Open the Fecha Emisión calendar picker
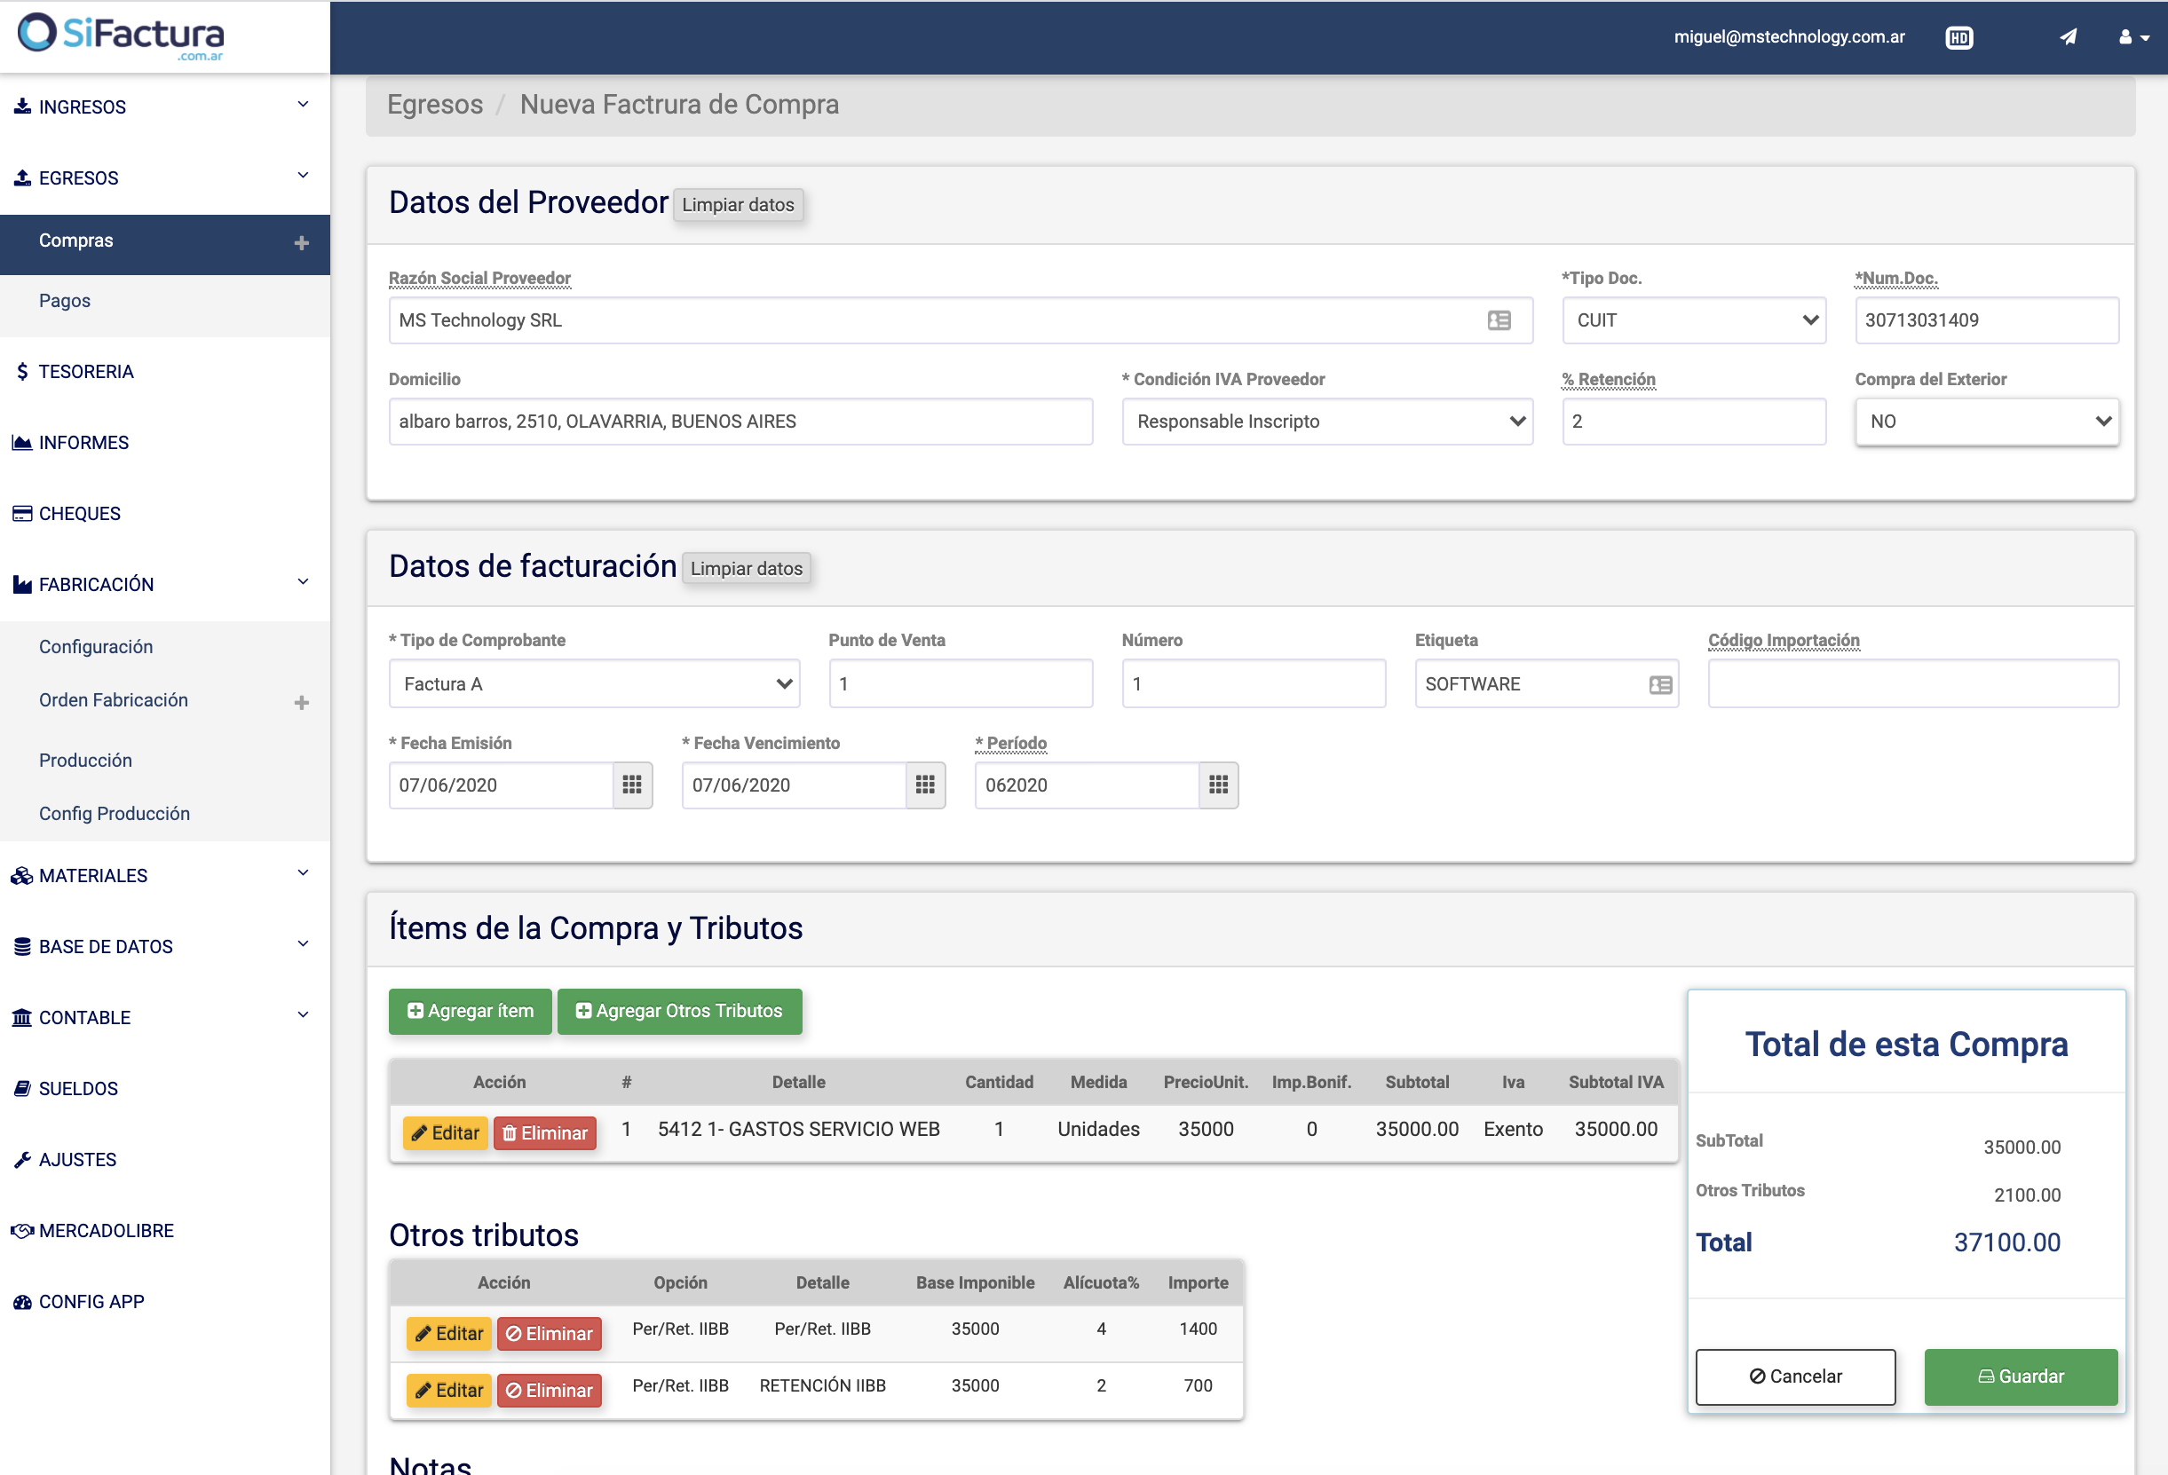 click(631, 785)
